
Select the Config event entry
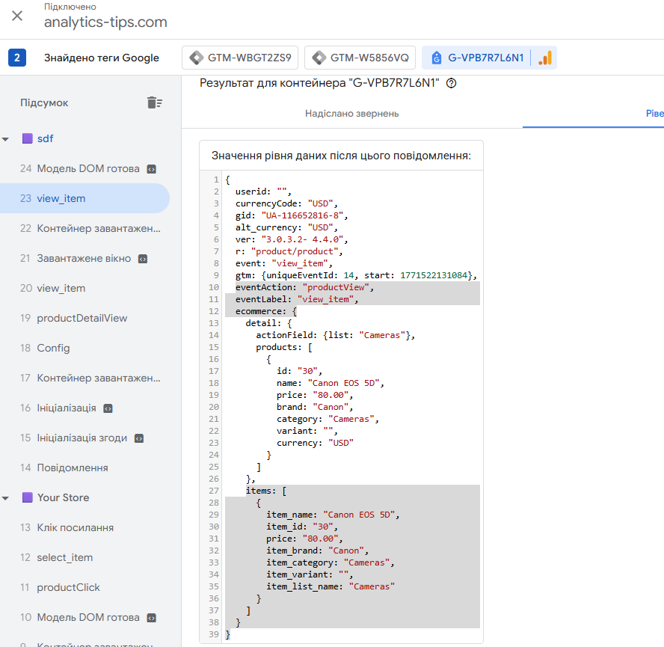click(x=53, y=348)
